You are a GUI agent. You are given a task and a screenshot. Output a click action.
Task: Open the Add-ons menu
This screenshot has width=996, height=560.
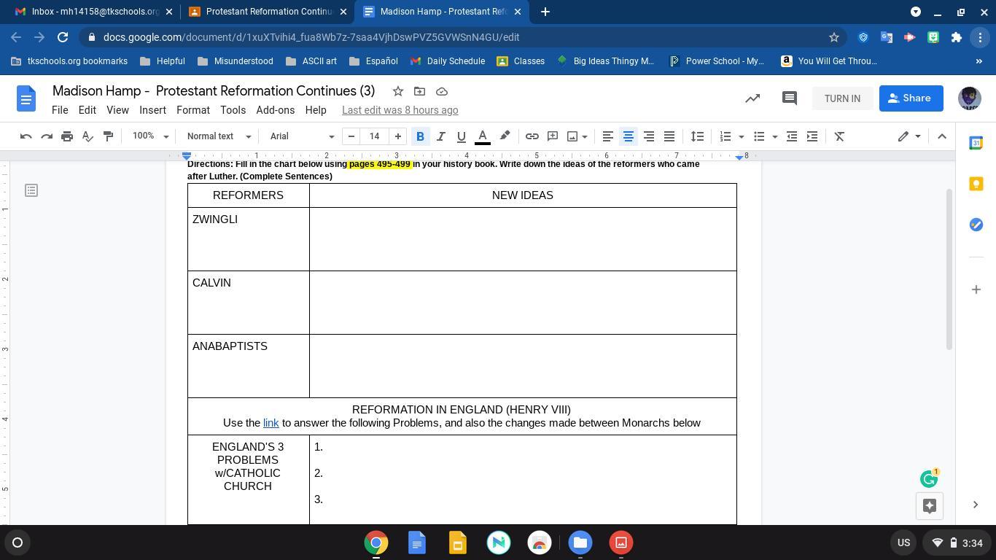point(275,110)
